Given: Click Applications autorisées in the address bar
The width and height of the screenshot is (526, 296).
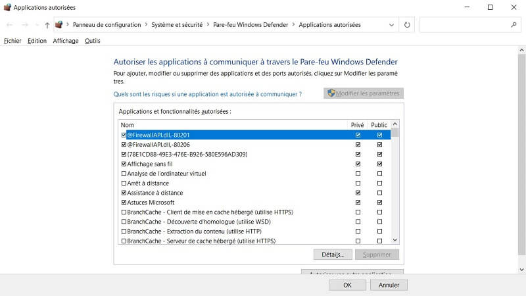Looking at the screenshot, I should (329, 25).
